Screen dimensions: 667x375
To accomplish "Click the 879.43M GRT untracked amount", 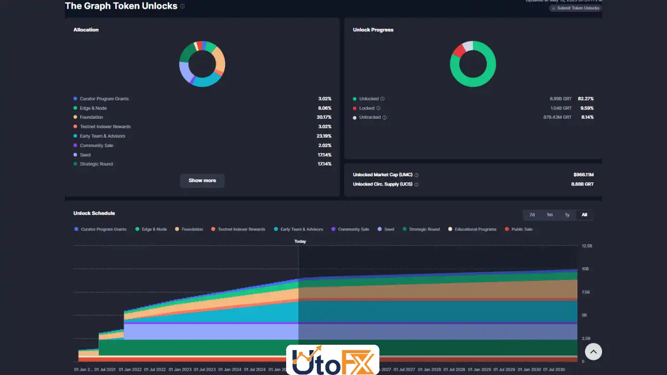I will click(x=557, y=117).
